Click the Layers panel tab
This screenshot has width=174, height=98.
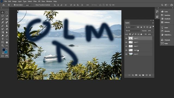127,23
